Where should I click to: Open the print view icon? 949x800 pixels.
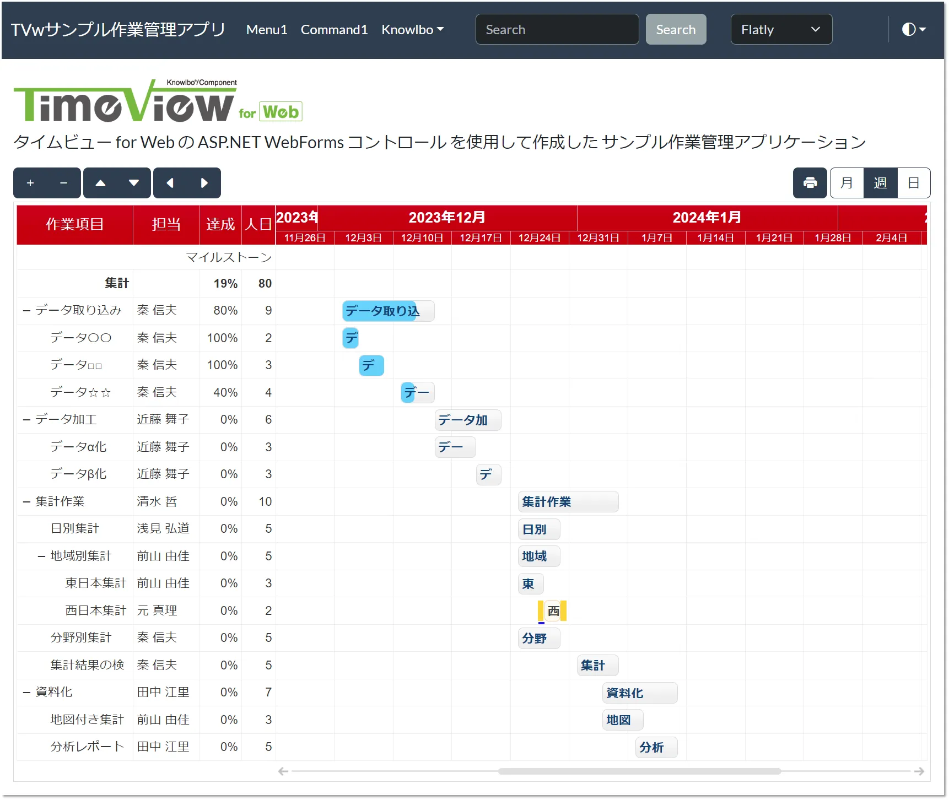point(810,182)
